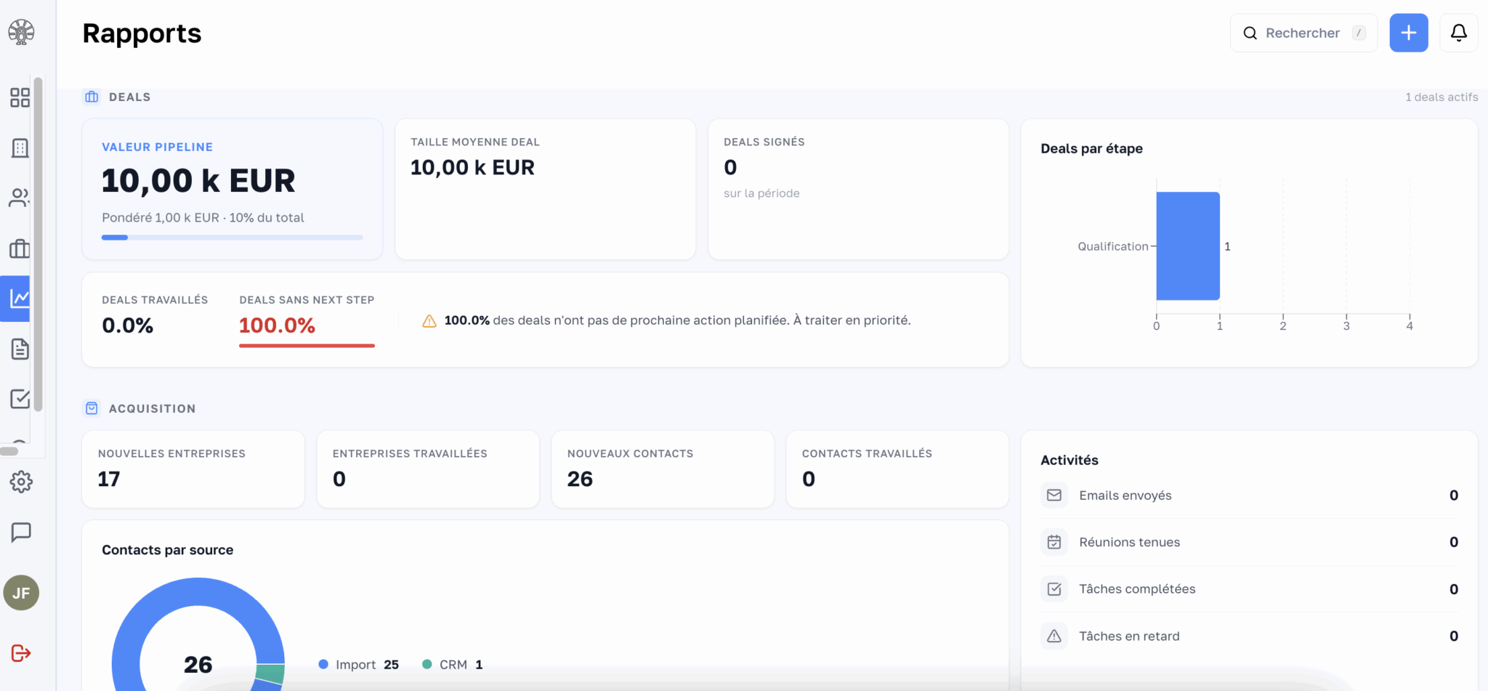Click "sur la période" text
The width and height of the screenshot is (1488, 691).
pyautogui.click(x=761, y=193)
